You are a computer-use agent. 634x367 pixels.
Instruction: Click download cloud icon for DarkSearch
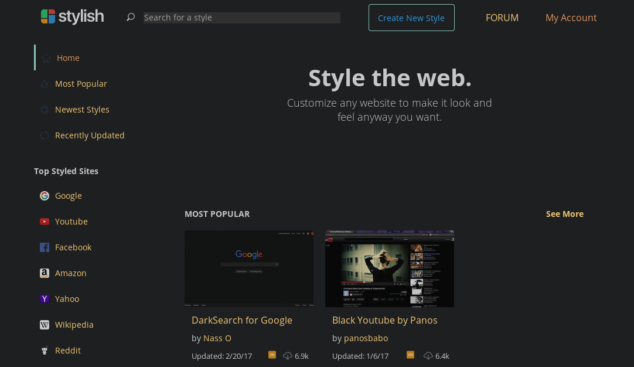(288, 356)
